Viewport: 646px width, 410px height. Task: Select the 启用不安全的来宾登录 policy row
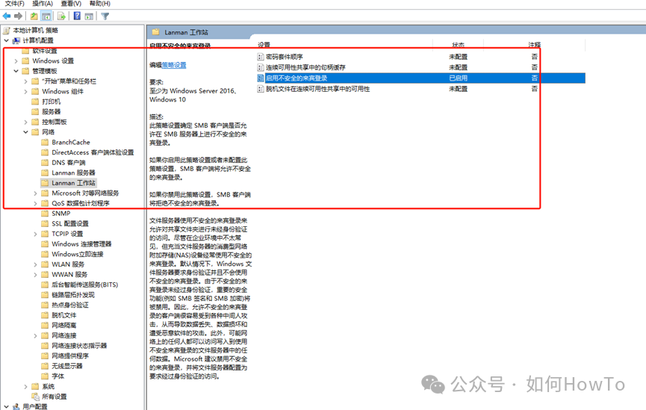pos(420,78)
